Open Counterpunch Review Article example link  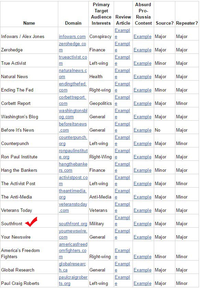(122, 141)
